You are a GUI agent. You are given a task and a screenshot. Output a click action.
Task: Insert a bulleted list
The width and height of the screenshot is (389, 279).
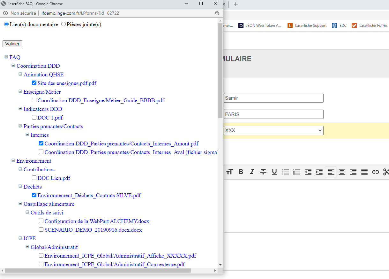(x=286, y=172)
